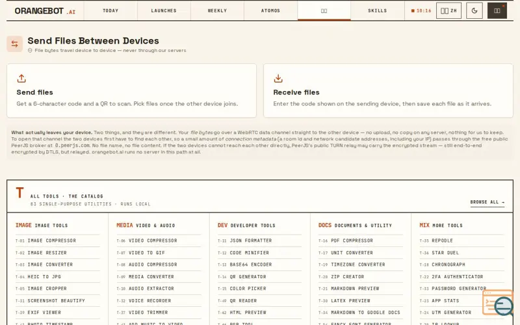
Task: Open Image Compressor tool
Action: tap(58, 240)
